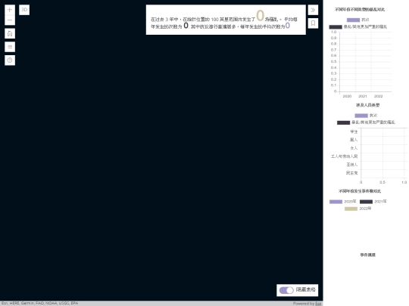Collapse the side panel with the double-chevron button
409x306 pixels.
(313, 10)
